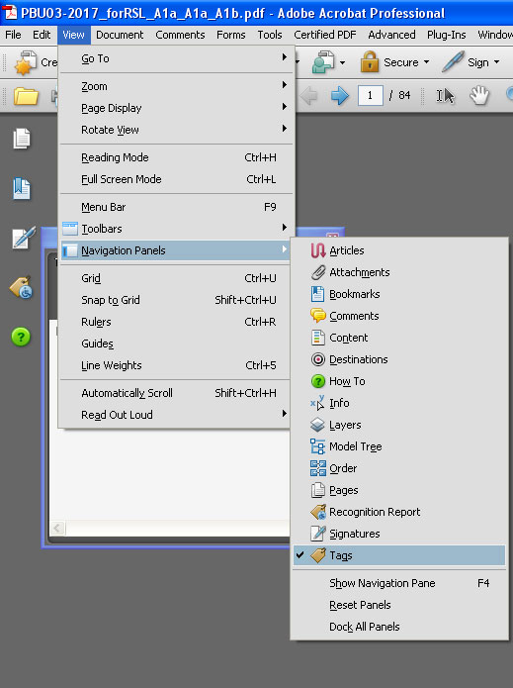
Task: Select the Select tool cursor icon
Action: 445,96
